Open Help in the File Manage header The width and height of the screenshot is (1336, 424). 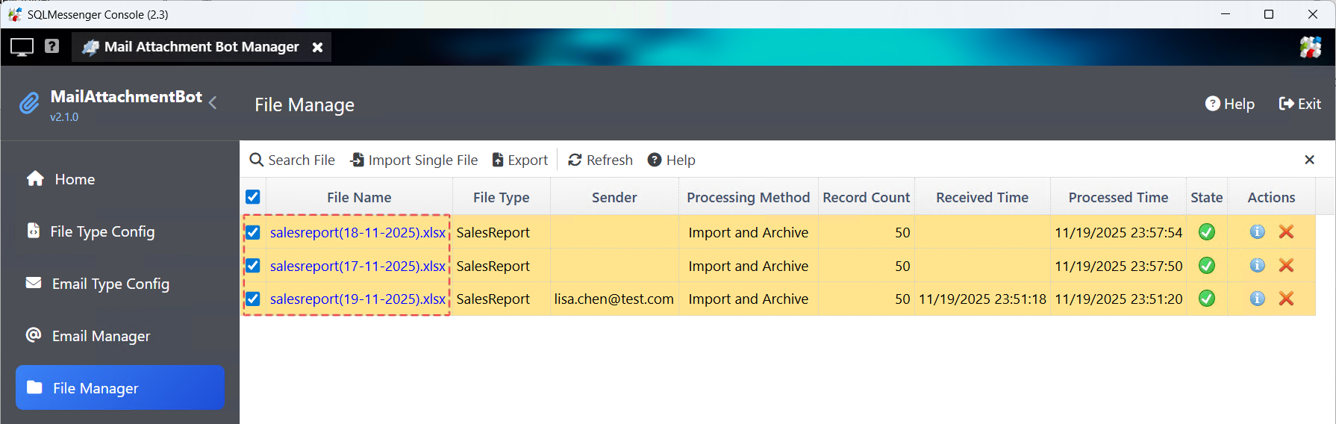point(1229,104)
